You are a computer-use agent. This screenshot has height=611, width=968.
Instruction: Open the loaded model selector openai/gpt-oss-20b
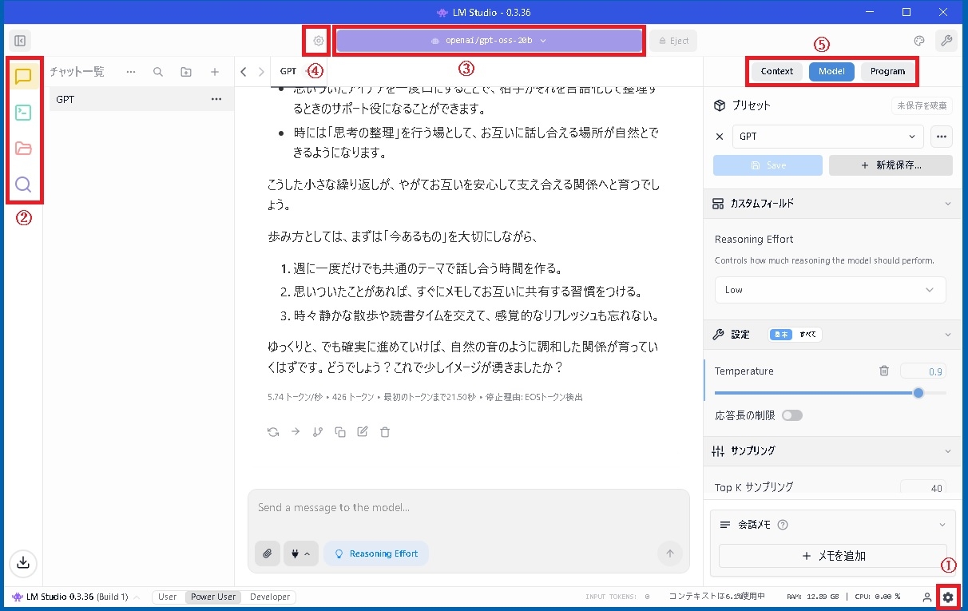point(489,41)
